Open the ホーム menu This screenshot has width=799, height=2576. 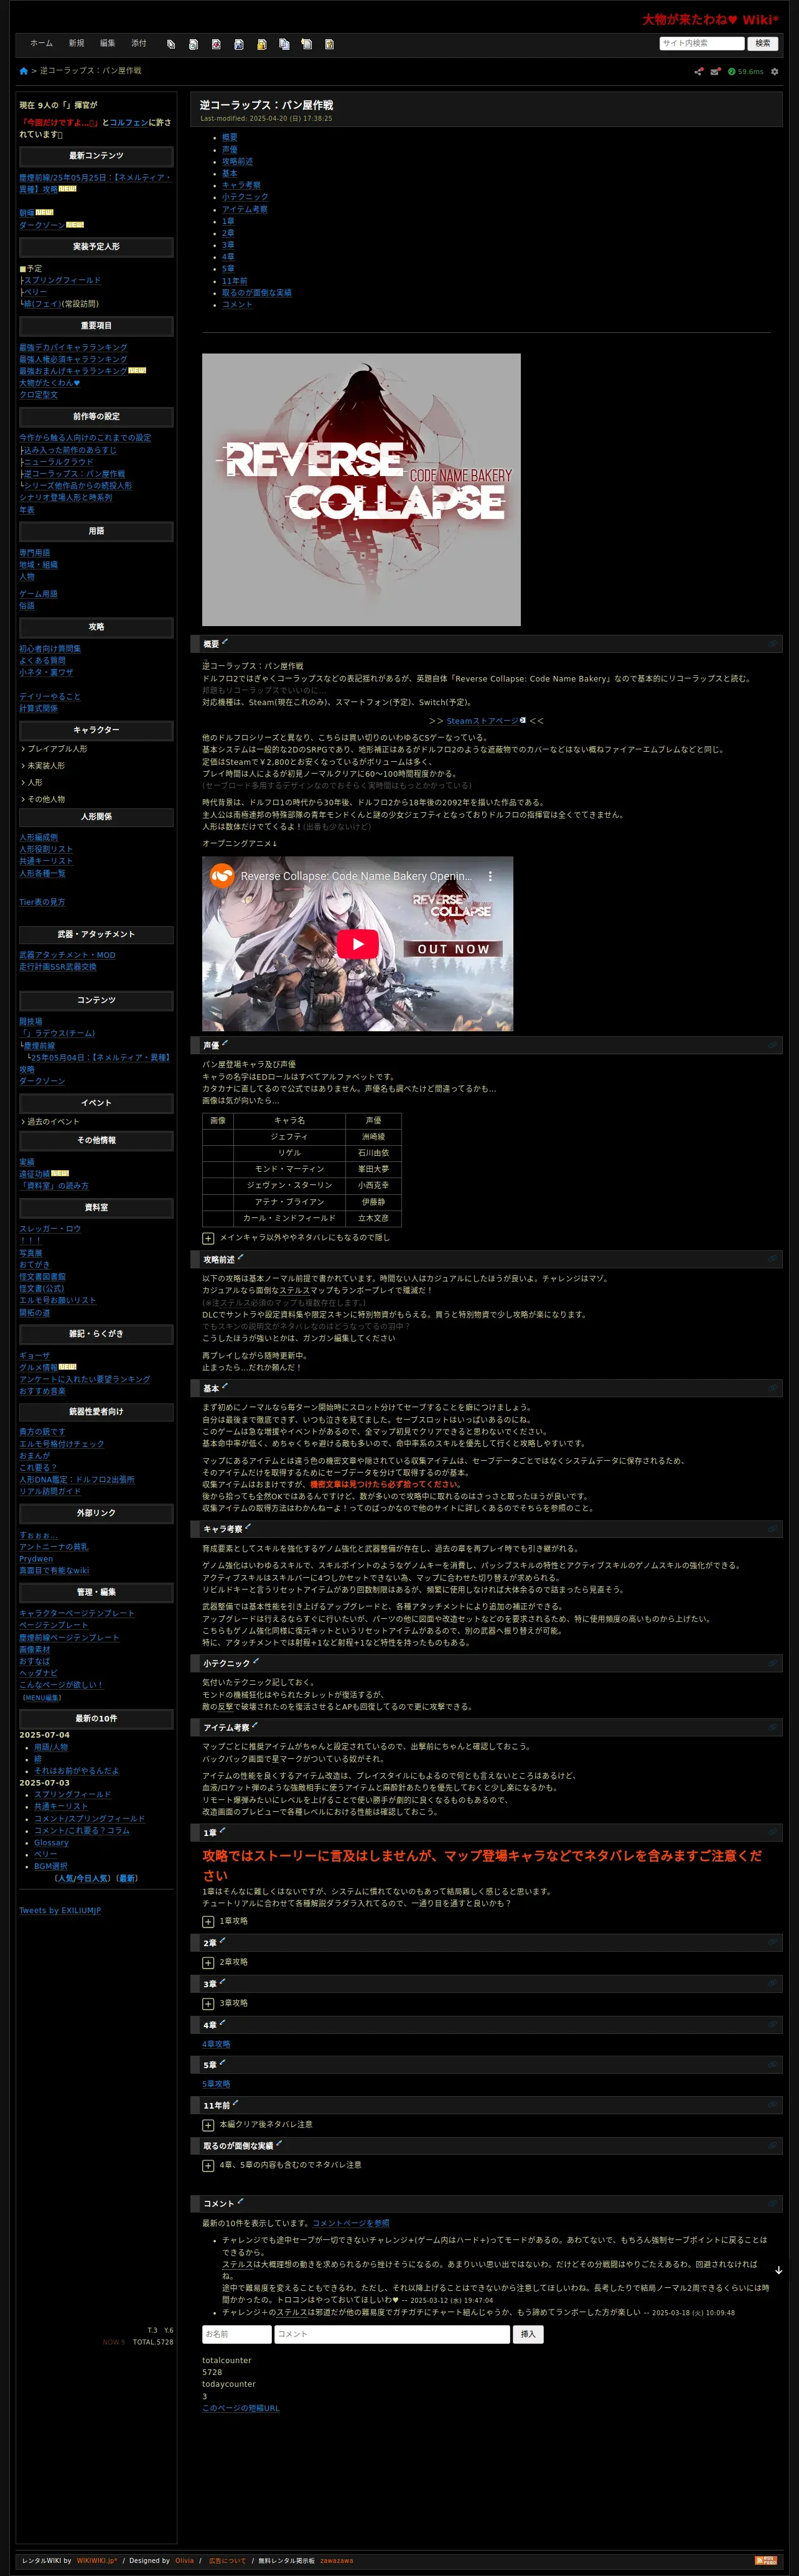[x=41, y=43]
